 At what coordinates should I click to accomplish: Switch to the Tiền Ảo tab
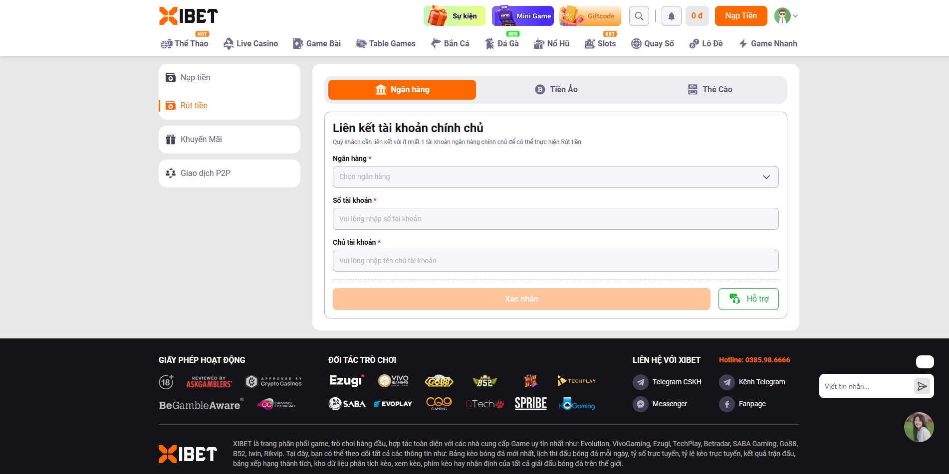click(x=556, y=90)
